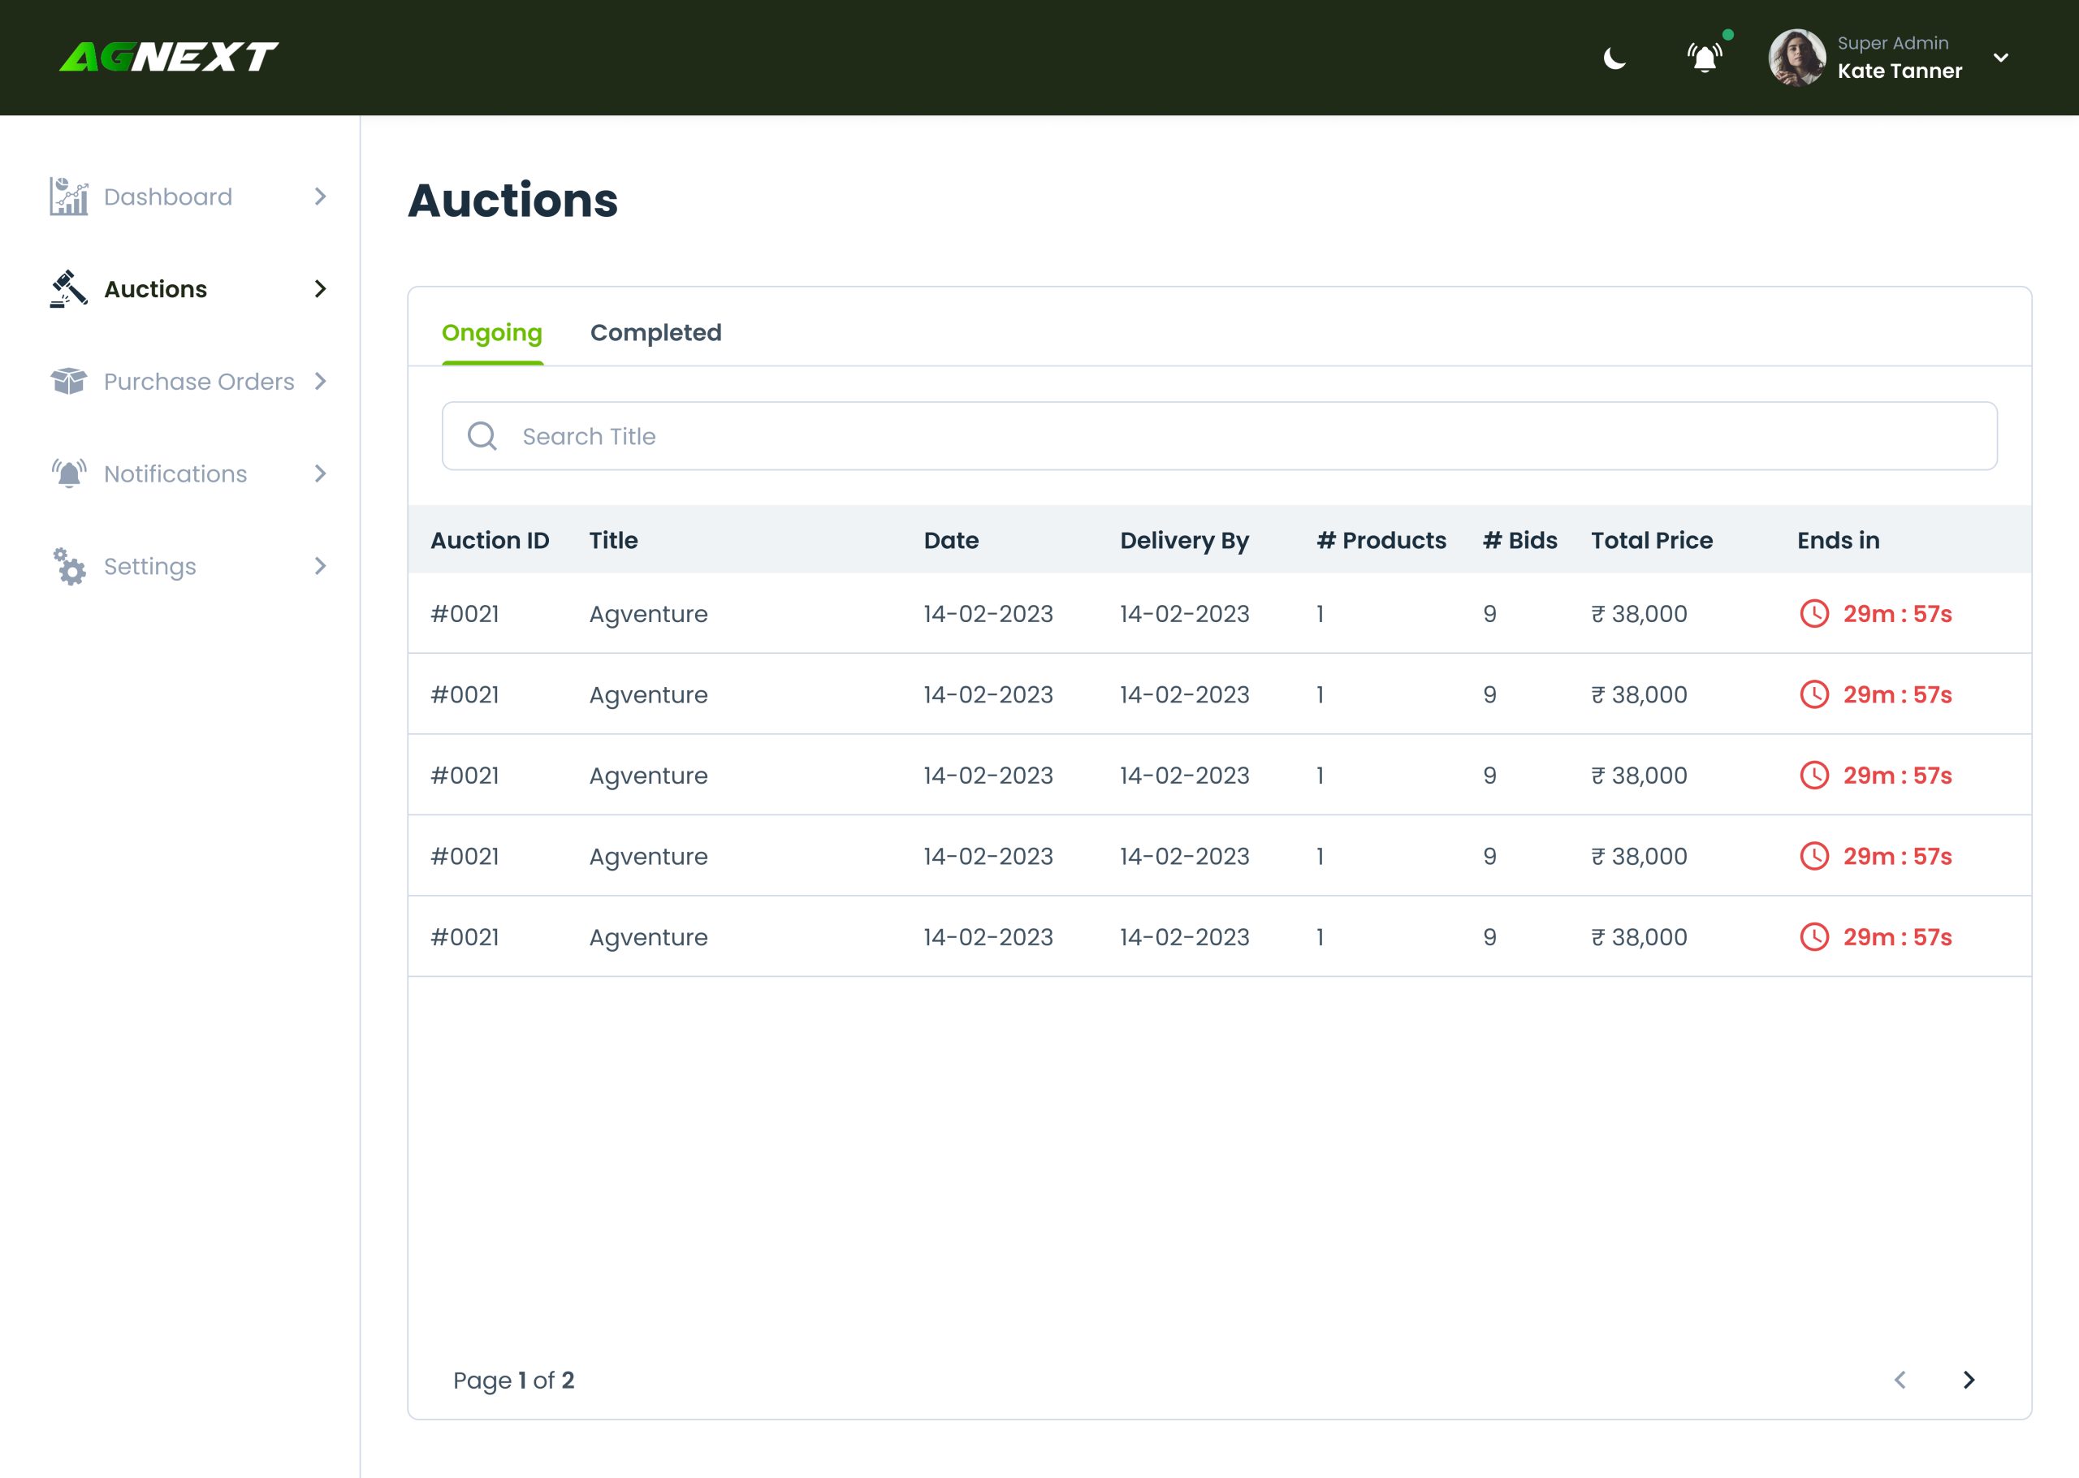Click the Delivery By column header
The width and height of the screenshot is (2079, 1478).
(x=1185, y=541)
